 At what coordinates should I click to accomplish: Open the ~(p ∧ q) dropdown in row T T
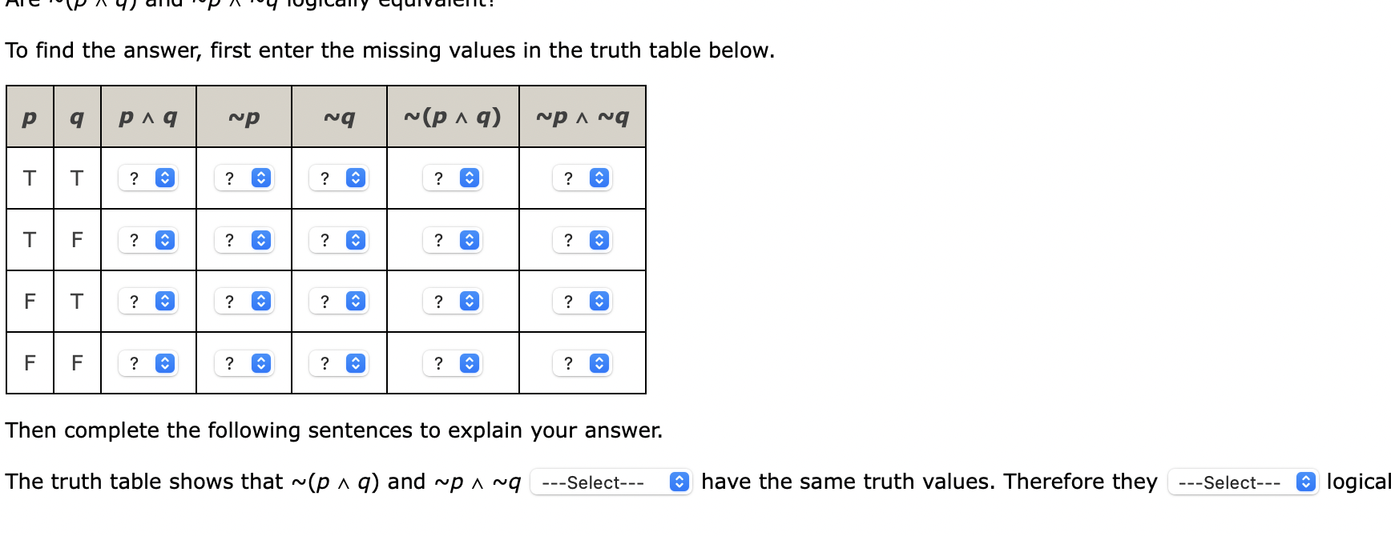click(x=453, y=178)
